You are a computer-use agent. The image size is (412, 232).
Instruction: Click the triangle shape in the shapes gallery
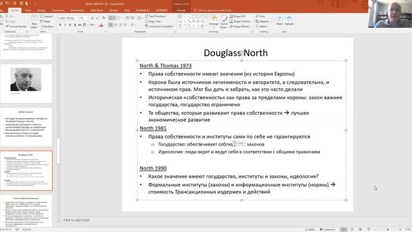pos(180,21)
